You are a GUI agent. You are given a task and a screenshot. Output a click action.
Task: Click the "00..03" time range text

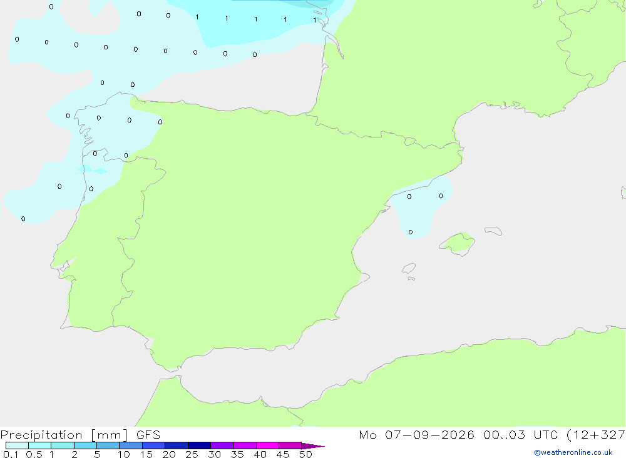pyautogui.click(x=504, y=434)
